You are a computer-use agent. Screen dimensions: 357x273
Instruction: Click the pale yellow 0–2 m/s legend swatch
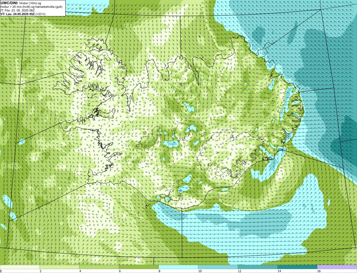tap(20, 267)
